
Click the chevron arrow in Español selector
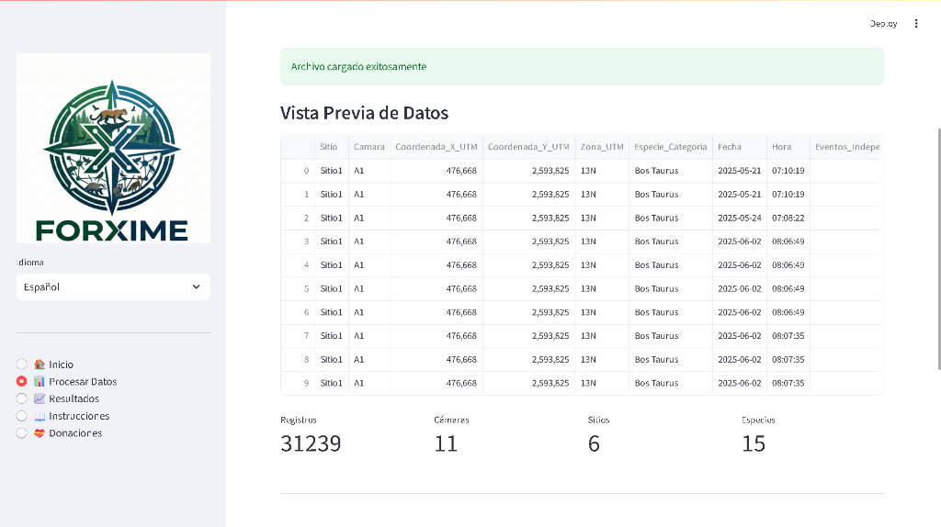click(x=196, y=286)
